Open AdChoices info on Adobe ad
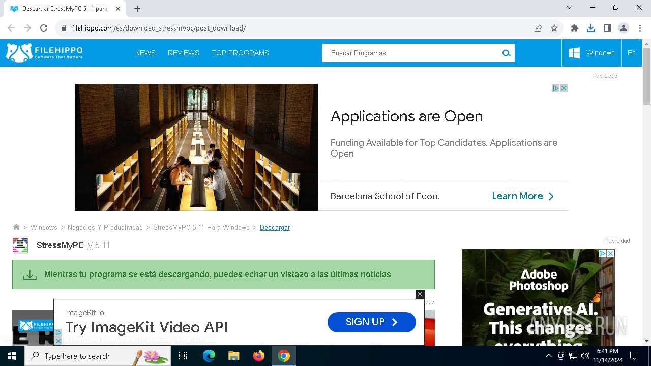The image size is (651, 366). click(x=603, y=253)
